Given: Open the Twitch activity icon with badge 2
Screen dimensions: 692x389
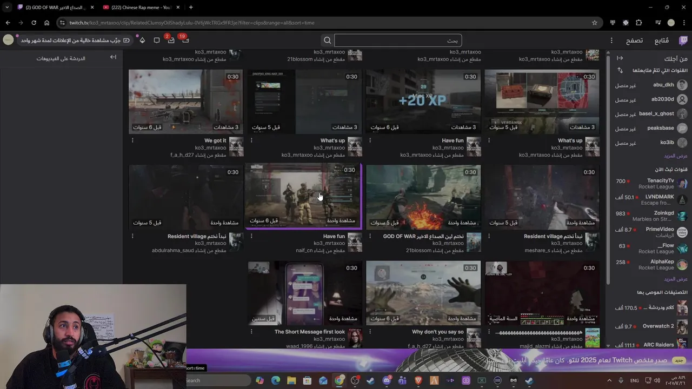Looking at the screenshot, I should (x=170, y=40).
